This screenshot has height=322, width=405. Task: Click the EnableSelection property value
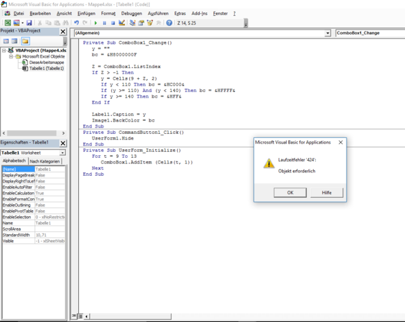[50, 217]
